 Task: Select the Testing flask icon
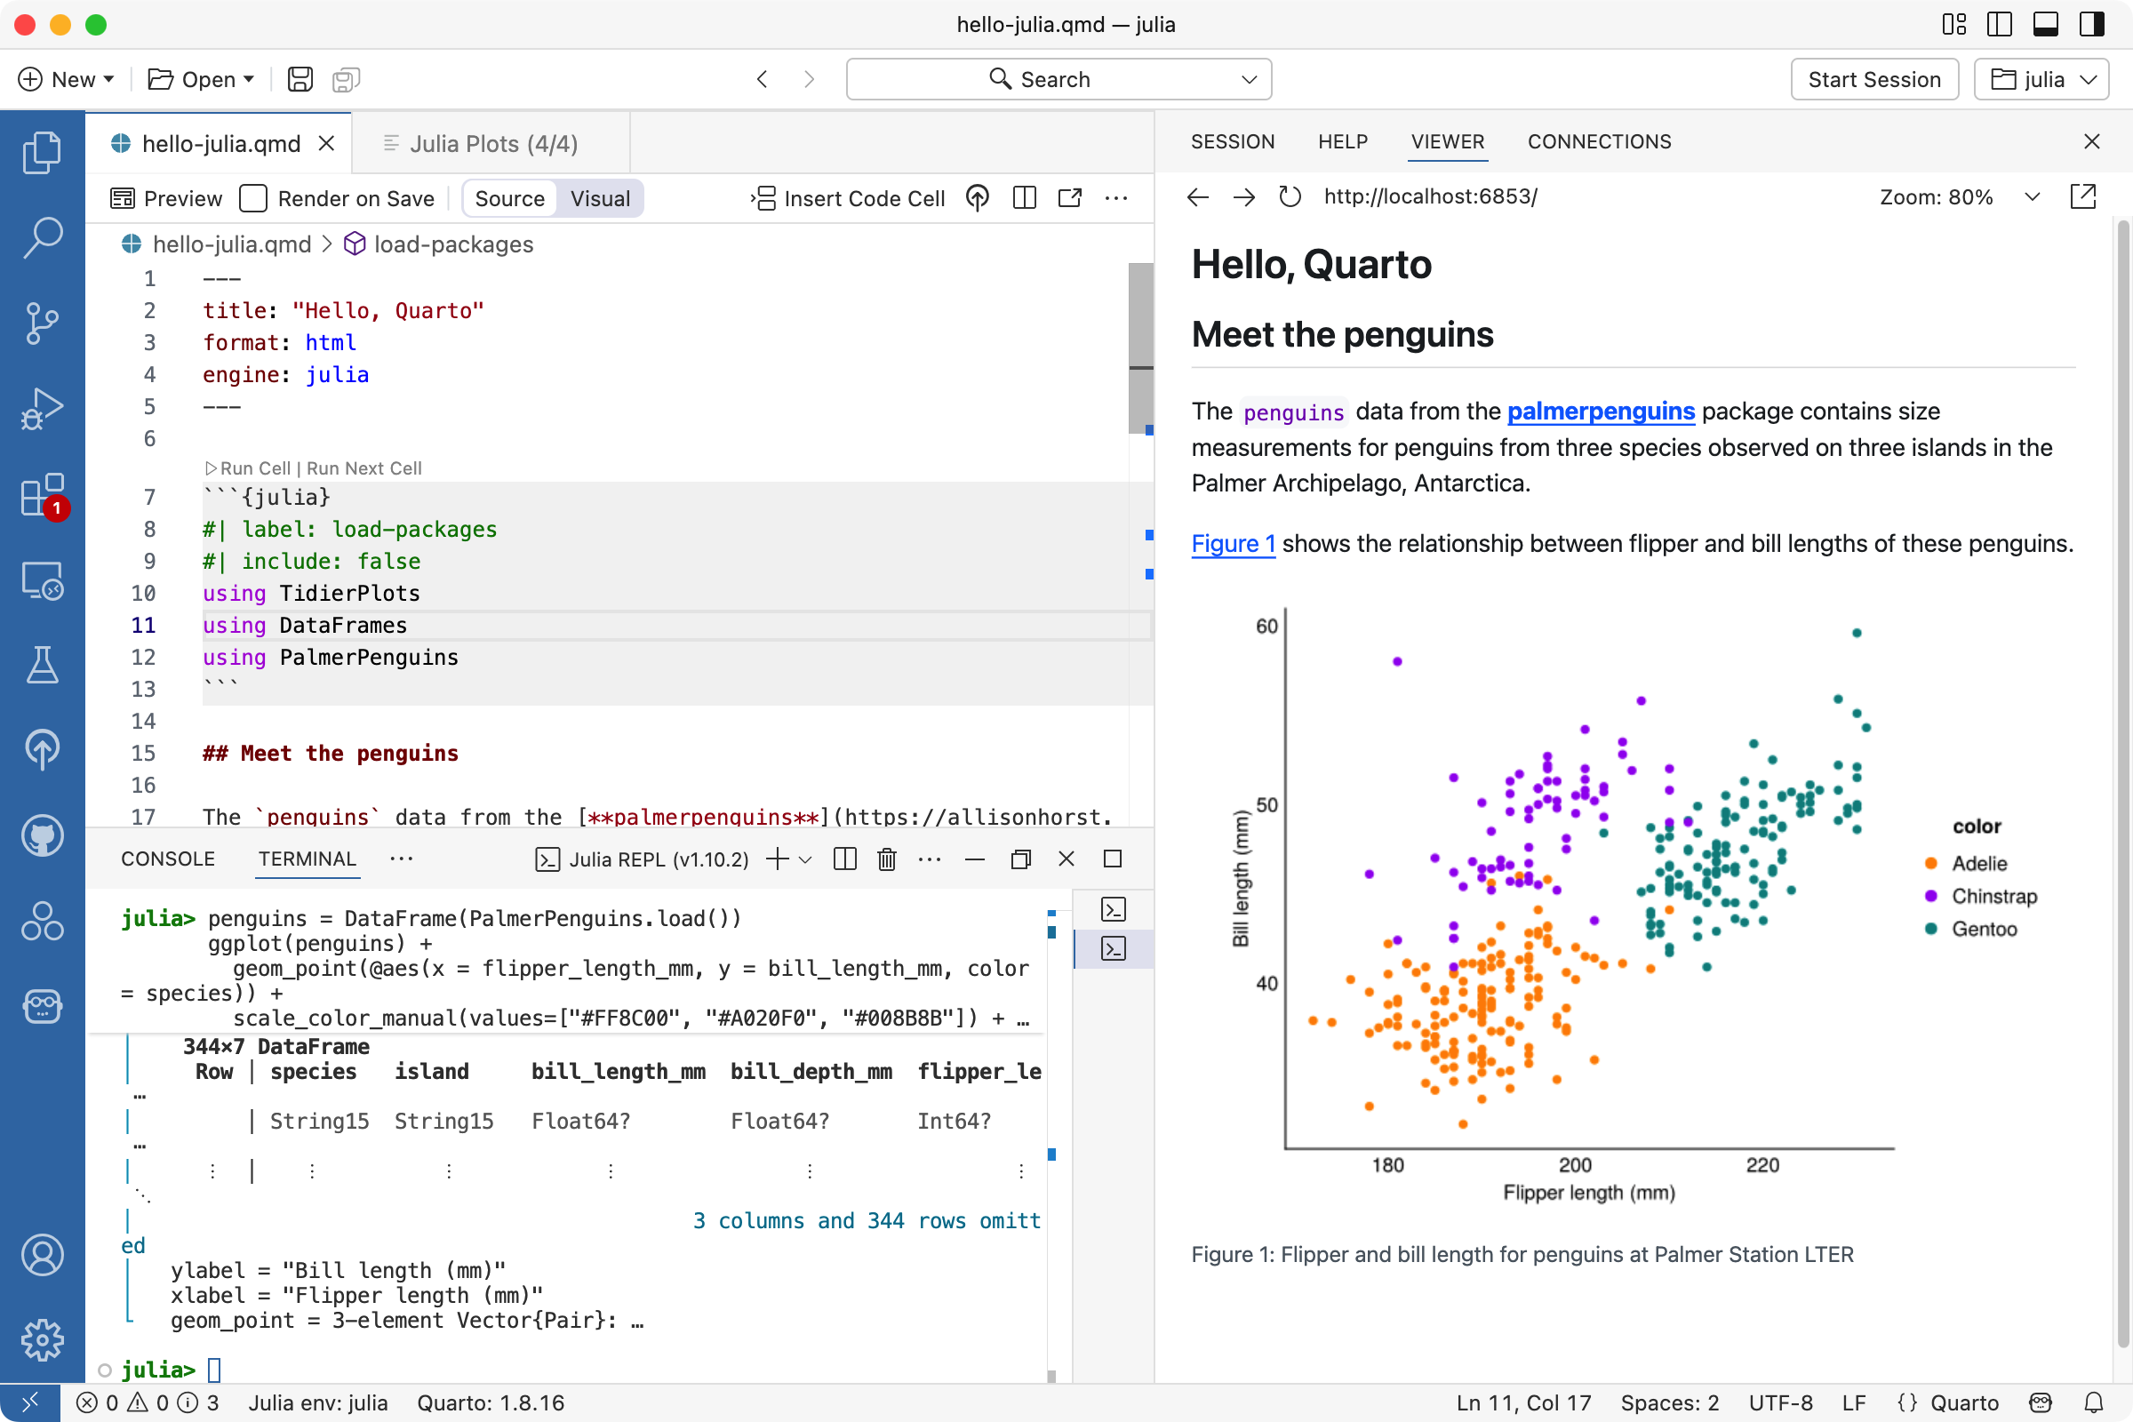pyautogui.click(x=42, y=666)
